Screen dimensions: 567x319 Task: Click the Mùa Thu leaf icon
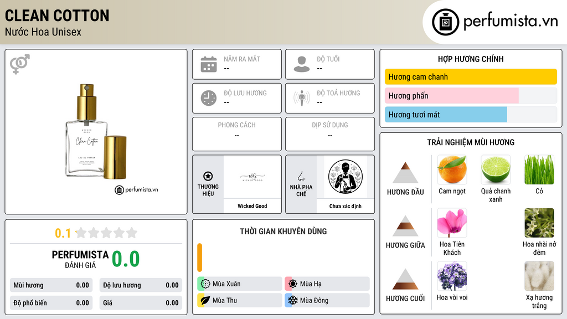205,300
